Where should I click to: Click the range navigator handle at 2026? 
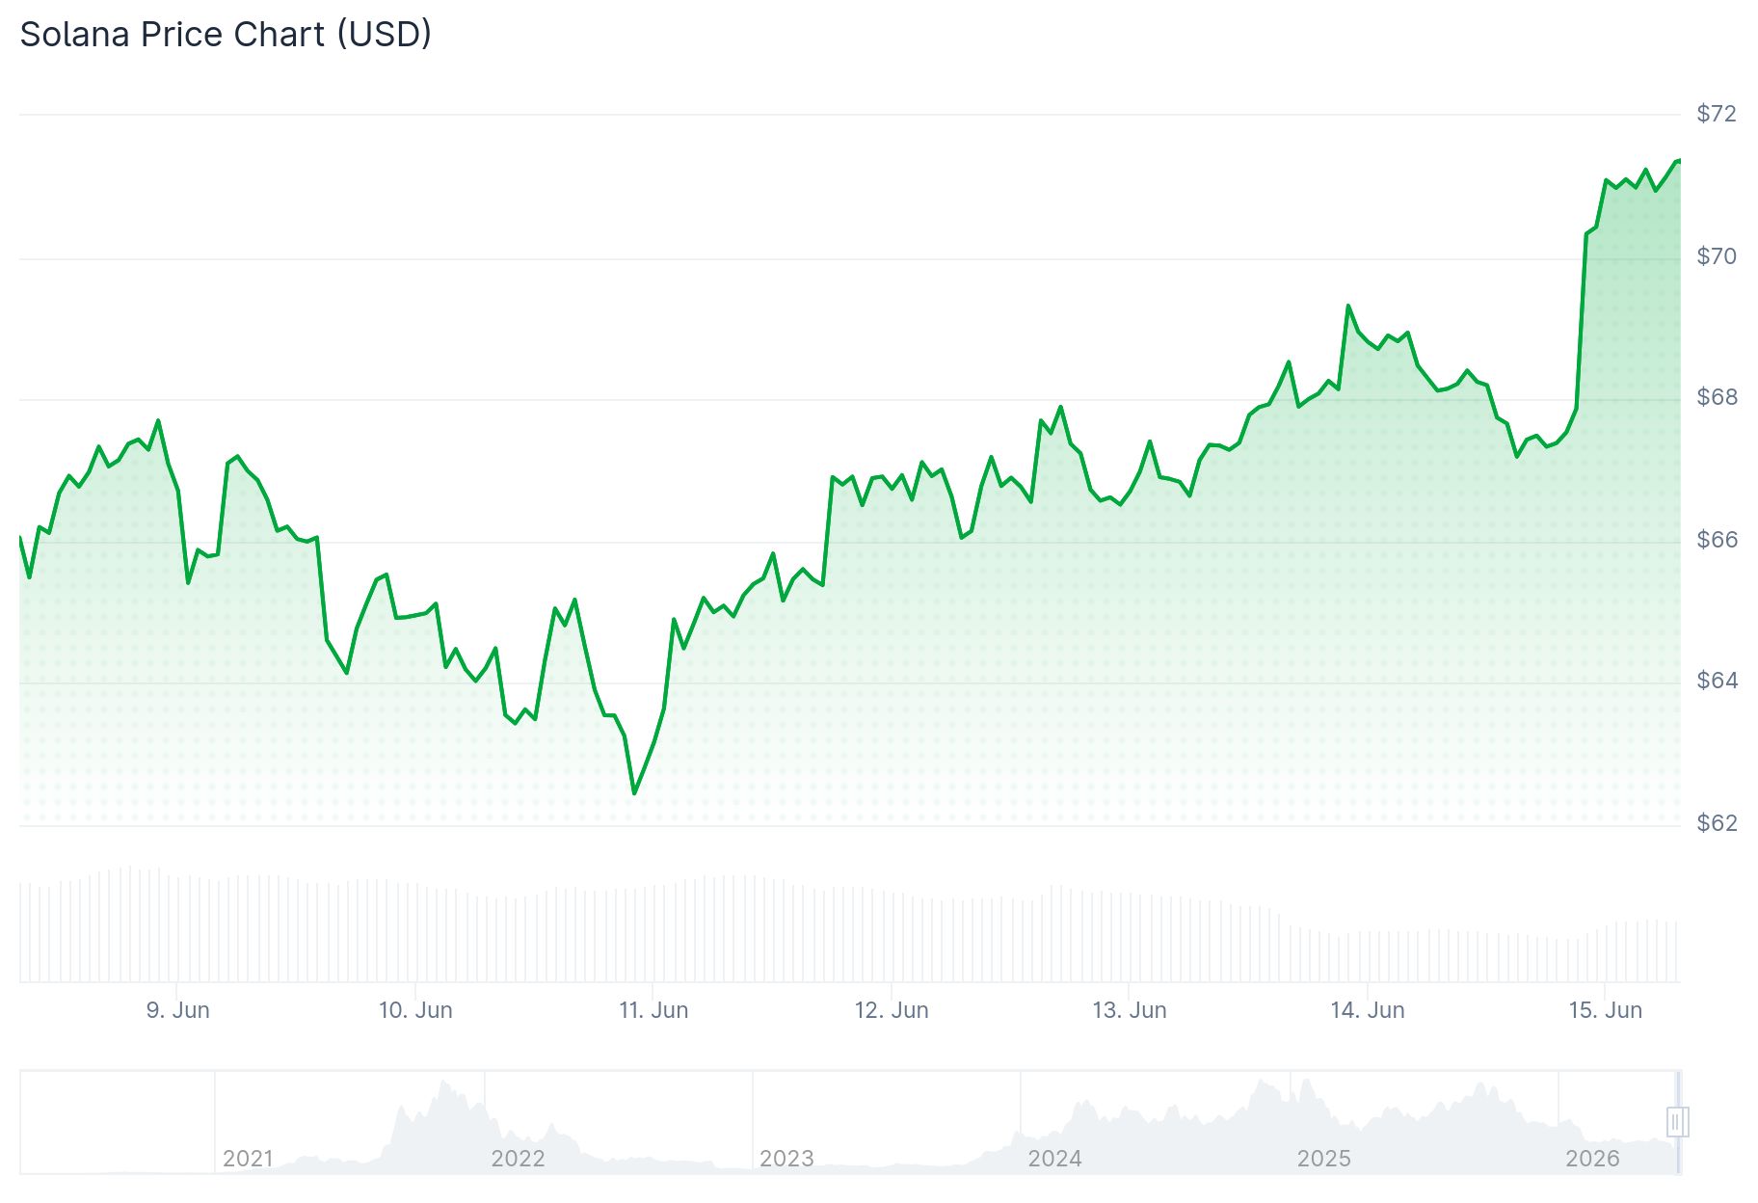(1677, 1121)
